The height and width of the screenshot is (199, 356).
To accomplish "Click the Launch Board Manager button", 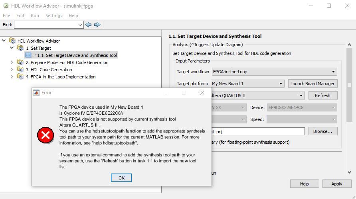I will coord(312,84).
